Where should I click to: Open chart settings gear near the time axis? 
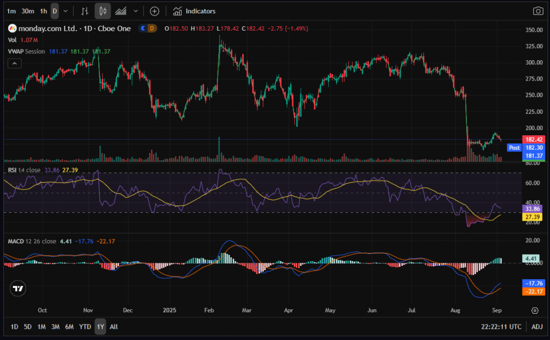(535, 310)
